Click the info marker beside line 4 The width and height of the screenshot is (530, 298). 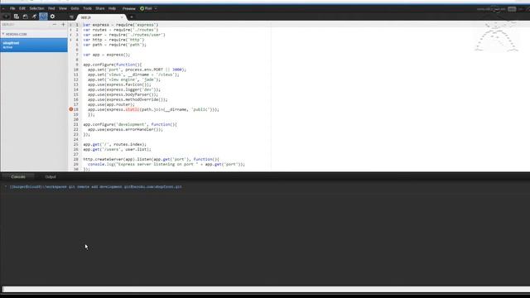[70, 40]
